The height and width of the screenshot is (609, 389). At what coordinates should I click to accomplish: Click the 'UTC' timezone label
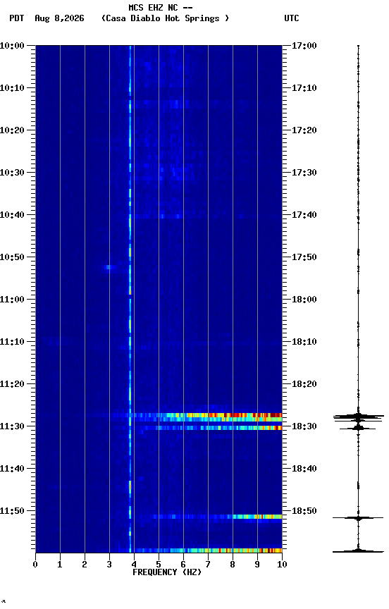click(292, 18)
